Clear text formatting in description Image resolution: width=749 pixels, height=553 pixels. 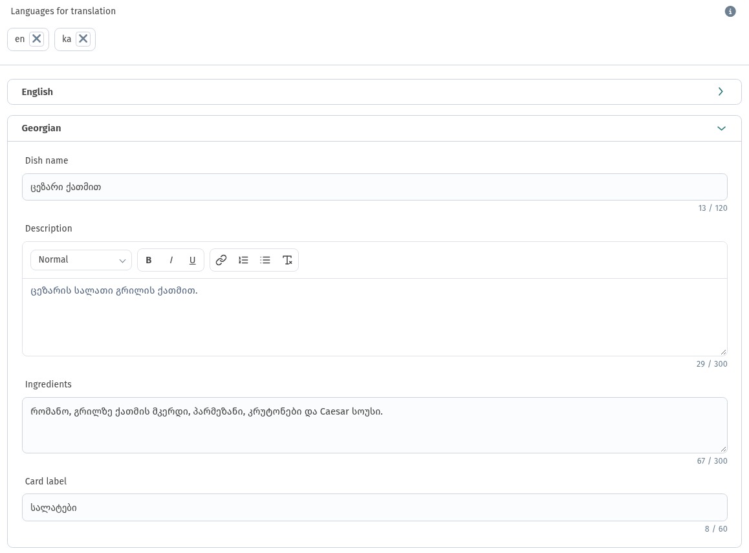pos(287,260)
